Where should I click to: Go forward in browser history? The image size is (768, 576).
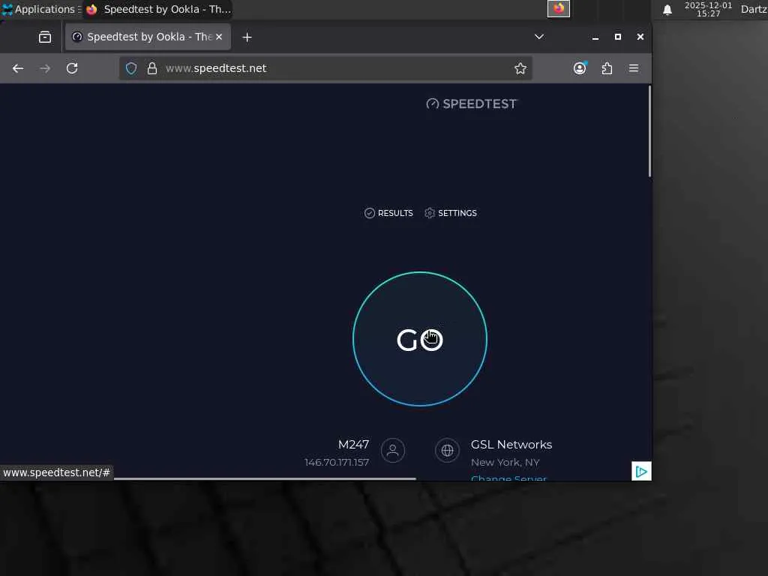tap(45, 68)
